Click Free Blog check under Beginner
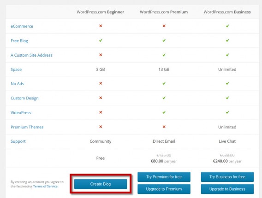262x198 pixels. tap(101, 41)
